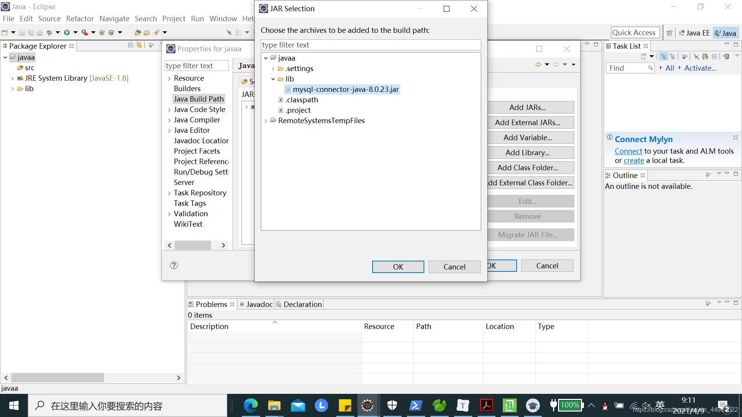Click the Connect link in Mylyn panel
The image size is (742, 417).
tap(628, 151)
